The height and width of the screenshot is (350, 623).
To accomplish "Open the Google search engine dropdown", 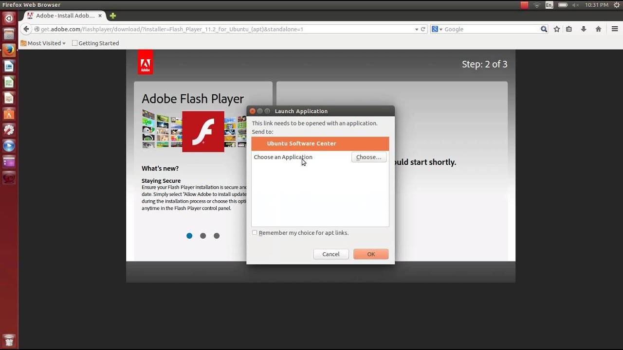I will 437,29.
